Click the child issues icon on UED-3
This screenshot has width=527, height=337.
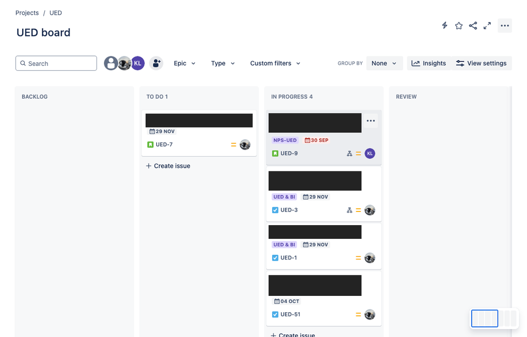tap(350, 210)
